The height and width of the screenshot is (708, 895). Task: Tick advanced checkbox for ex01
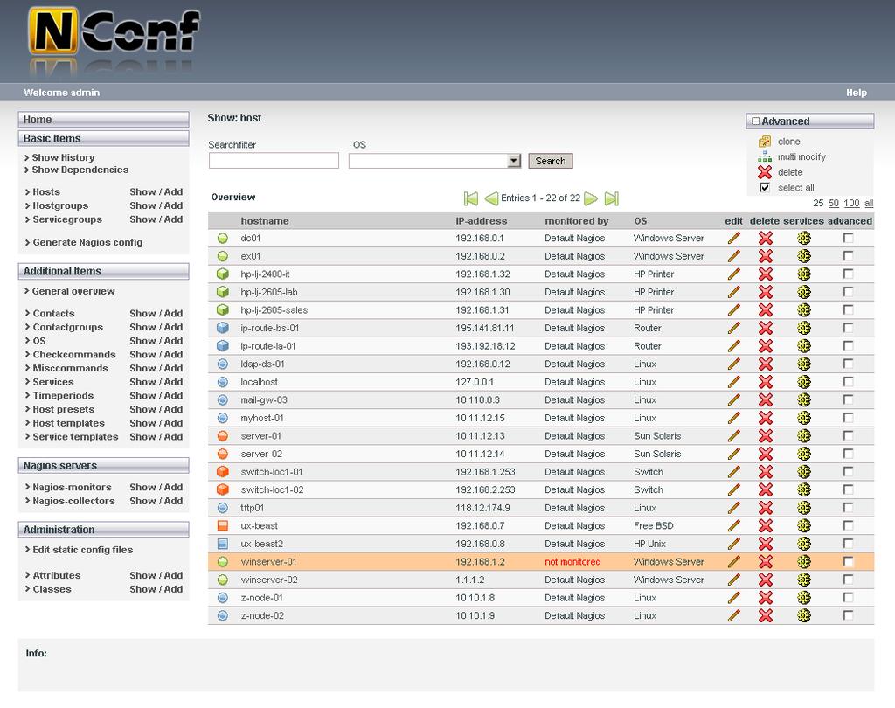[848, 256]
